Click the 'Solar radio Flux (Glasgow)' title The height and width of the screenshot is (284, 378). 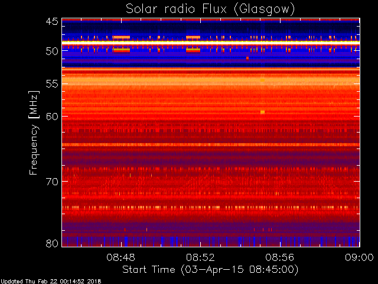210,9
